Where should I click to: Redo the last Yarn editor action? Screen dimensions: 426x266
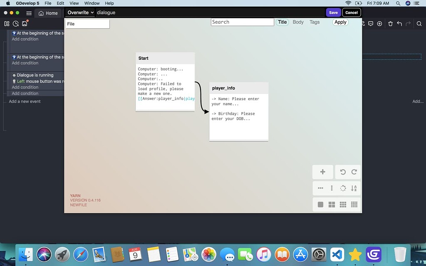[x=354, y=172]
